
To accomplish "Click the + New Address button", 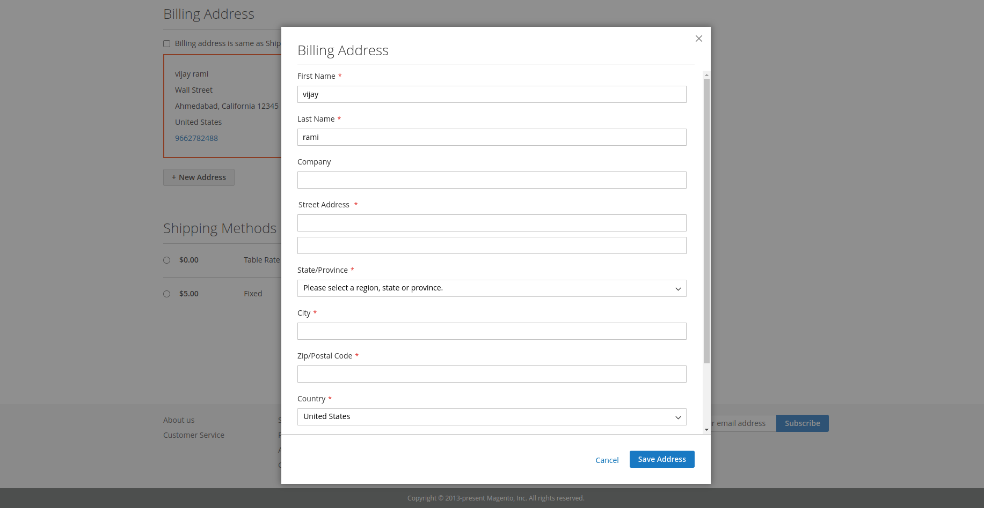I will click(x=199, y=177).
